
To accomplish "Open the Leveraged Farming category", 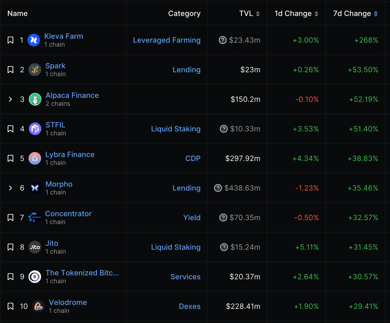I will pos(167,40).
